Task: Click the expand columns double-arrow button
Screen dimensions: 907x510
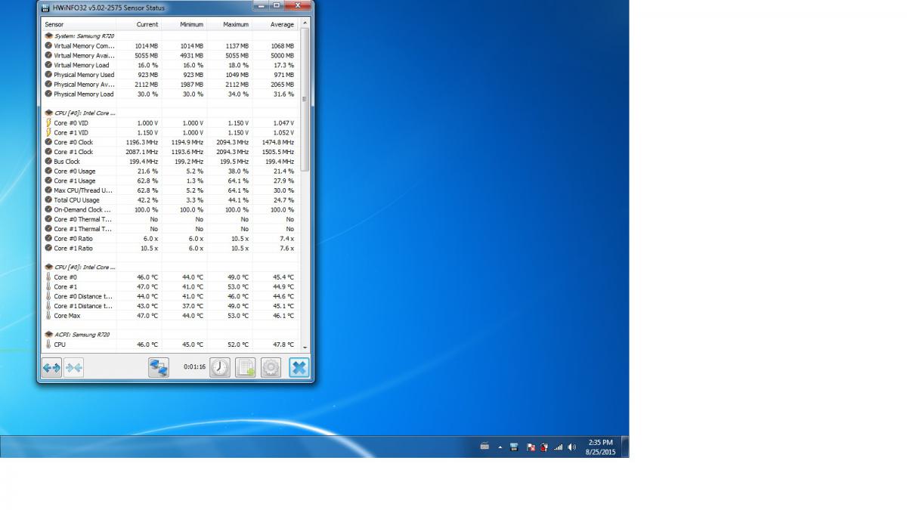Action: [x=51, y=368]
